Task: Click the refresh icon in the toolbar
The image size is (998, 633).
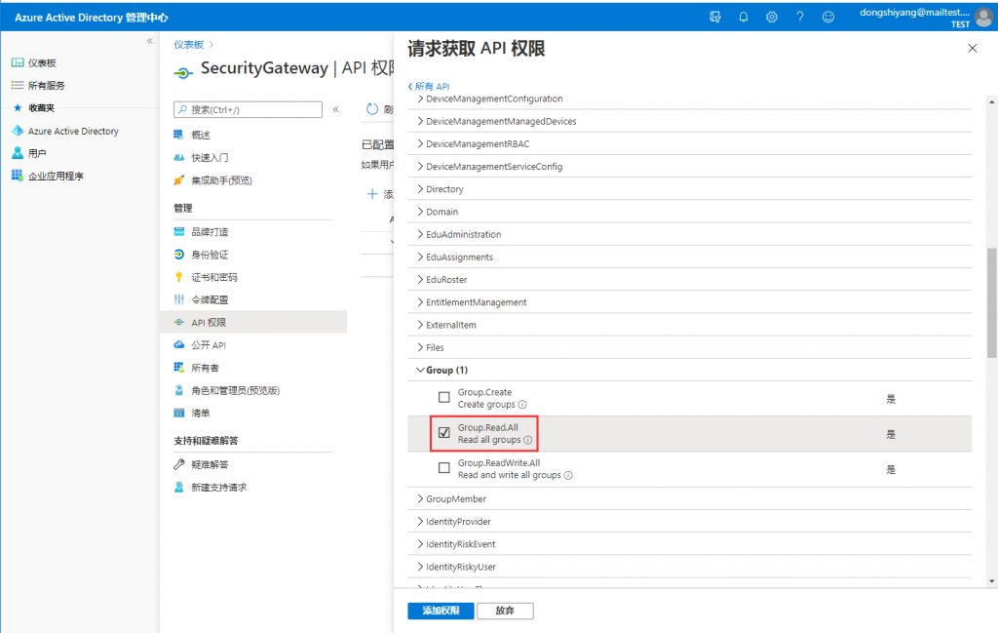Action: (x=372, y=109)
